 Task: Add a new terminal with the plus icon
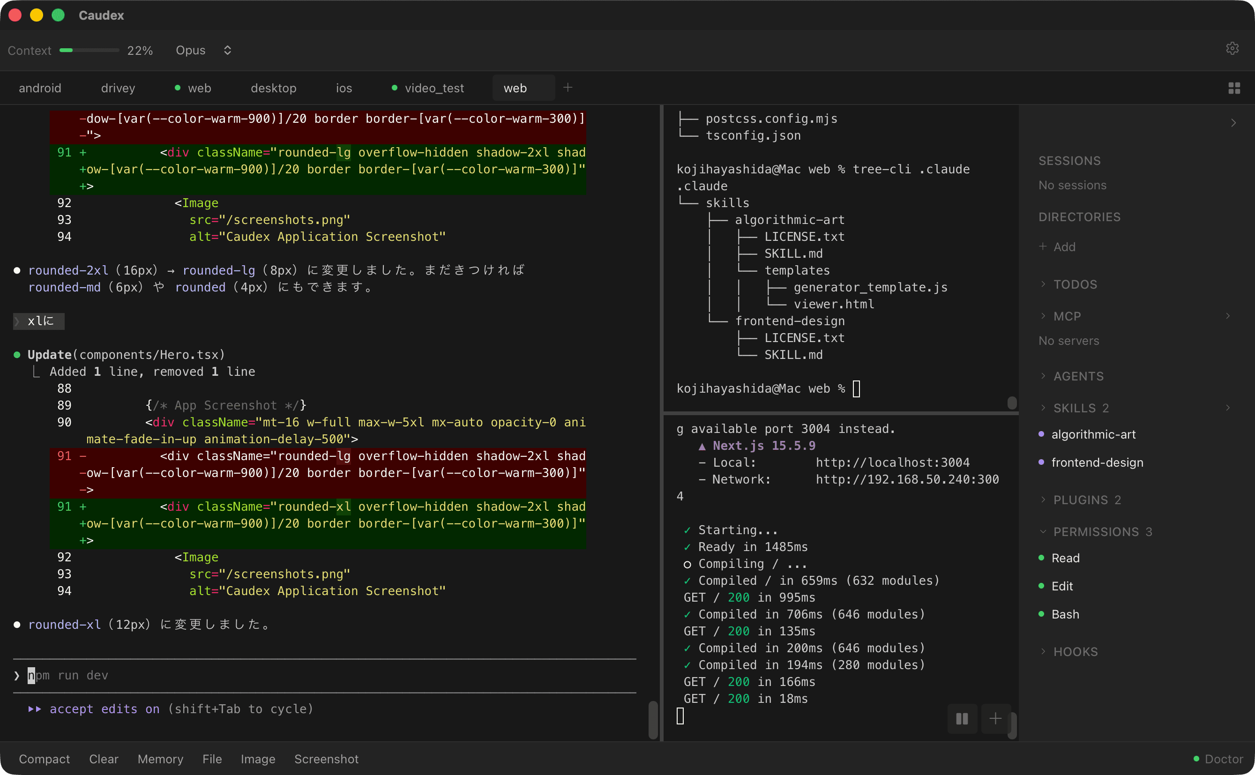pyautogui.click(x=995, y=719)
